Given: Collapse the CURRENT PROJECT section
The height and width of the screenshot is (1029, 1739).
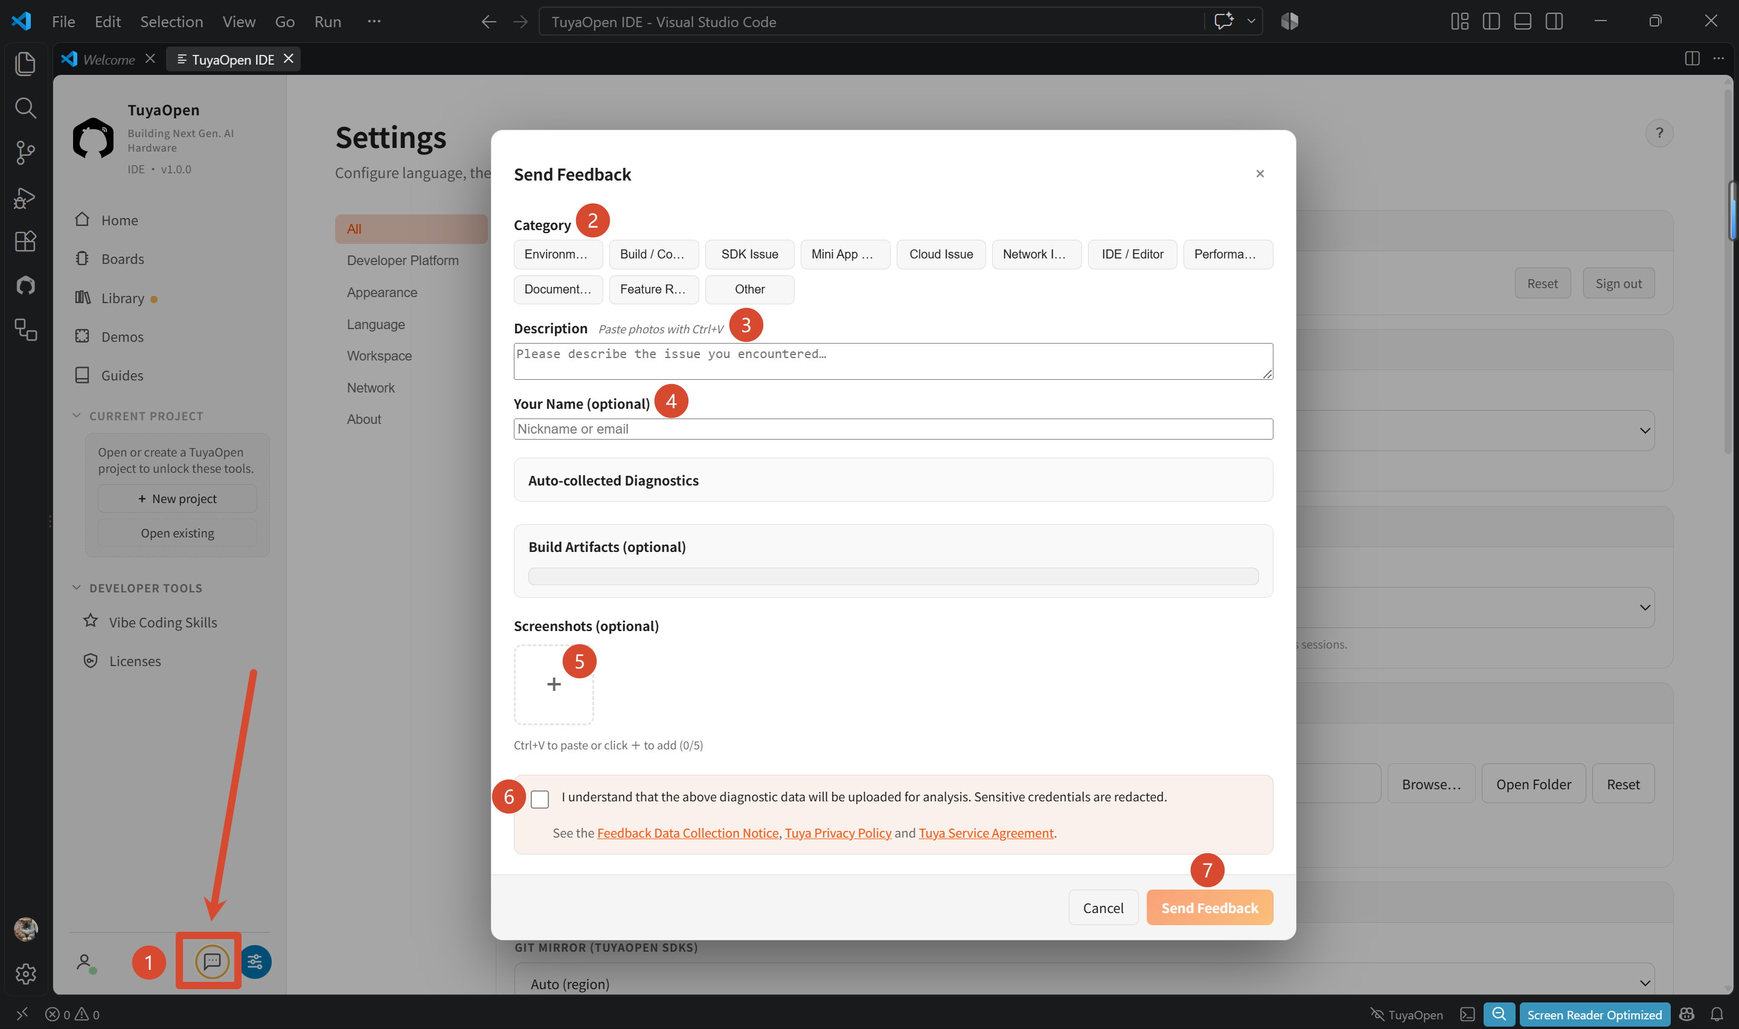Looking at the screenshot, I should click(139, 415).
